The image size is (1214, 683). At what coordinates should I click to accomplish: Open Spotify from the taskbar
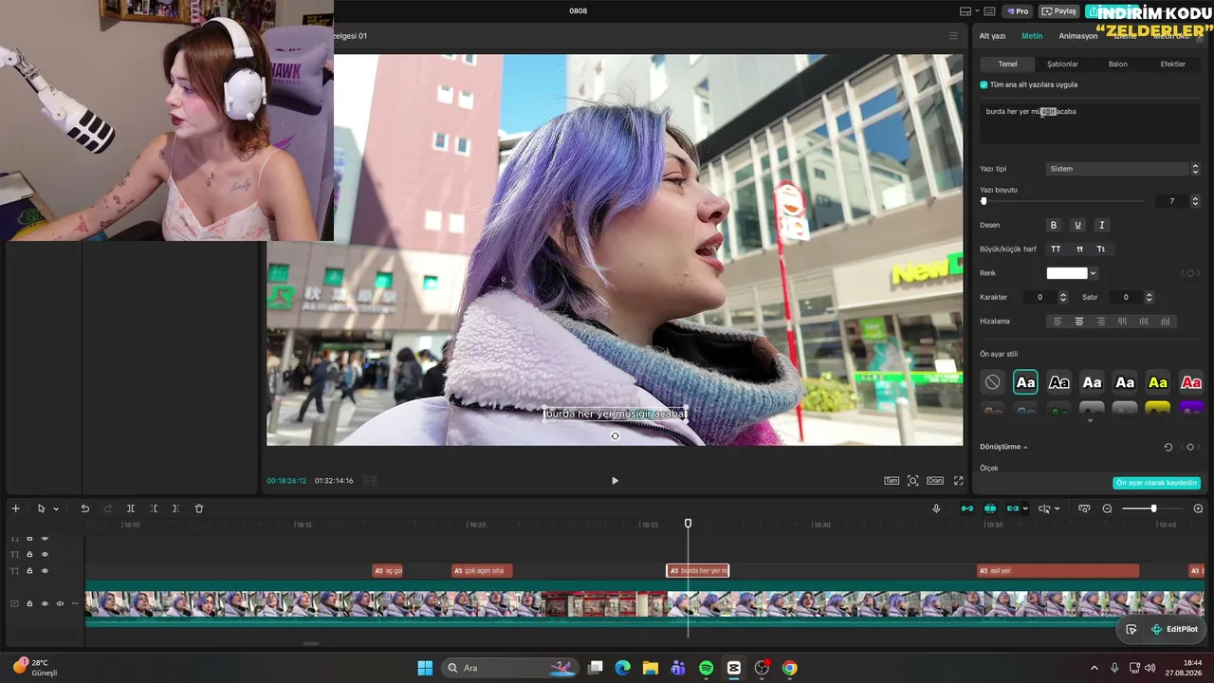(706, 668)
